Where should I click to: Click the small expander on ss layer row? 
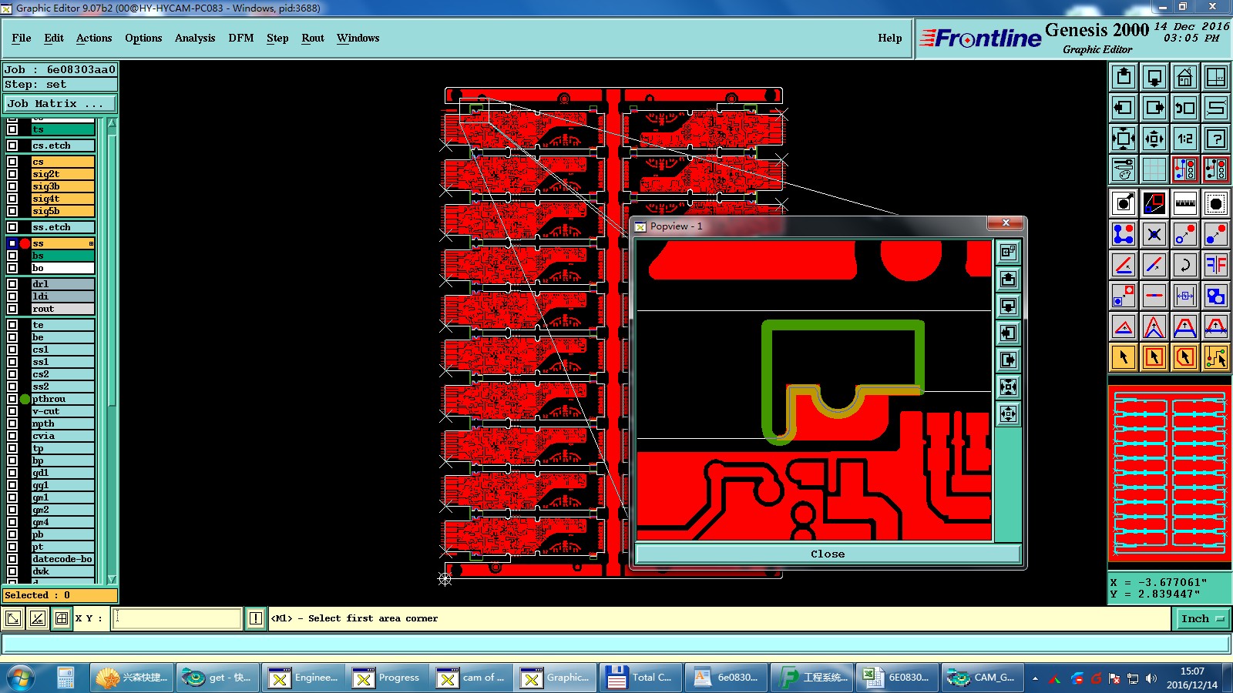(x=91, y=243)
